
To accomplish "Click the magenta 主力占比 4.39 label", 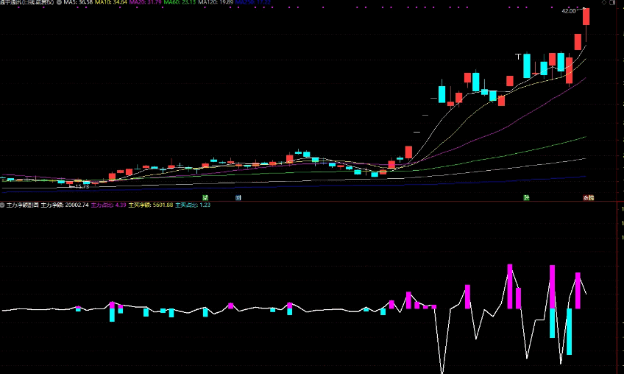I will click(109, 205).
